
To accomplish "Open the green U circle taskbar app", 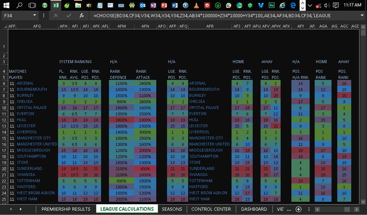I will tap(218, 5).
